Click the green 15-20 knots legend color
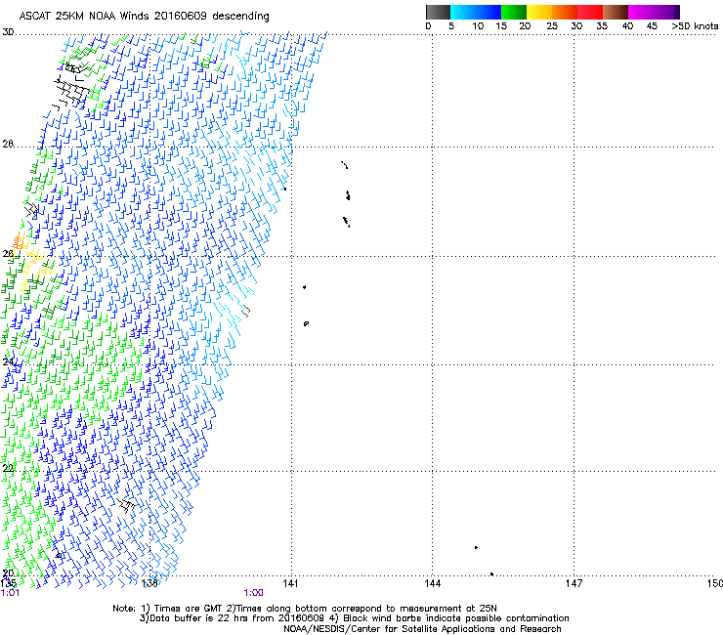 (x=514, y=12)
